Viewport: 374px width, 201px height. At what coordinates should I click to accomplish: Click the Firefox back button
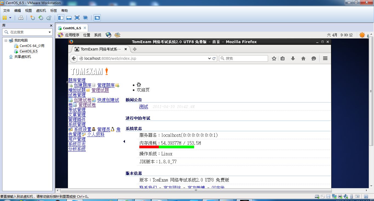pyautogui.click(x=73, y=58)
